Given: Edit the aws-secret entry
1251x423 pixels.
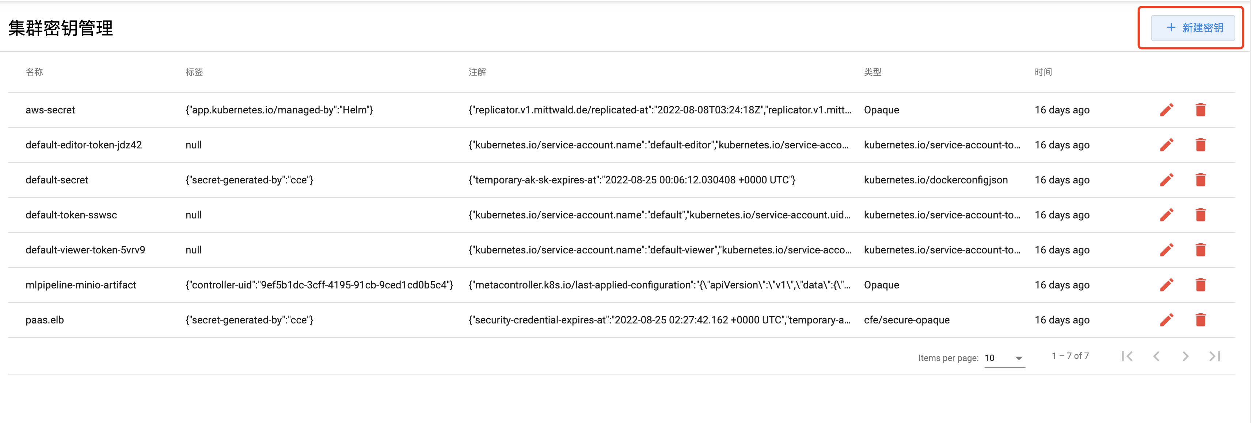Looking at the screenshot, I should [1167, 110].
